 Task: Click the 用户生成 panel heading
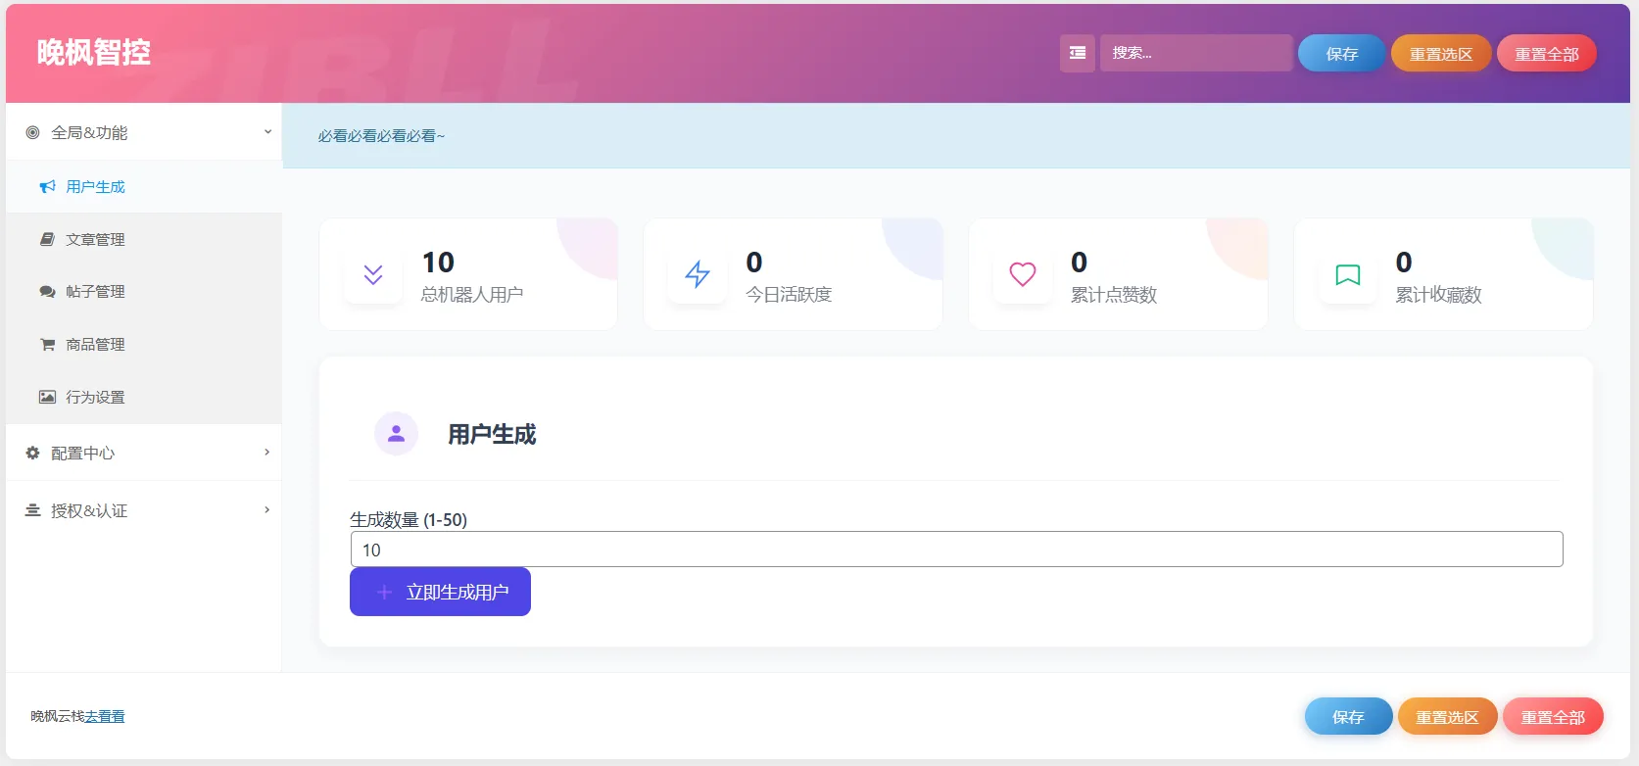[x=492, y=434]
